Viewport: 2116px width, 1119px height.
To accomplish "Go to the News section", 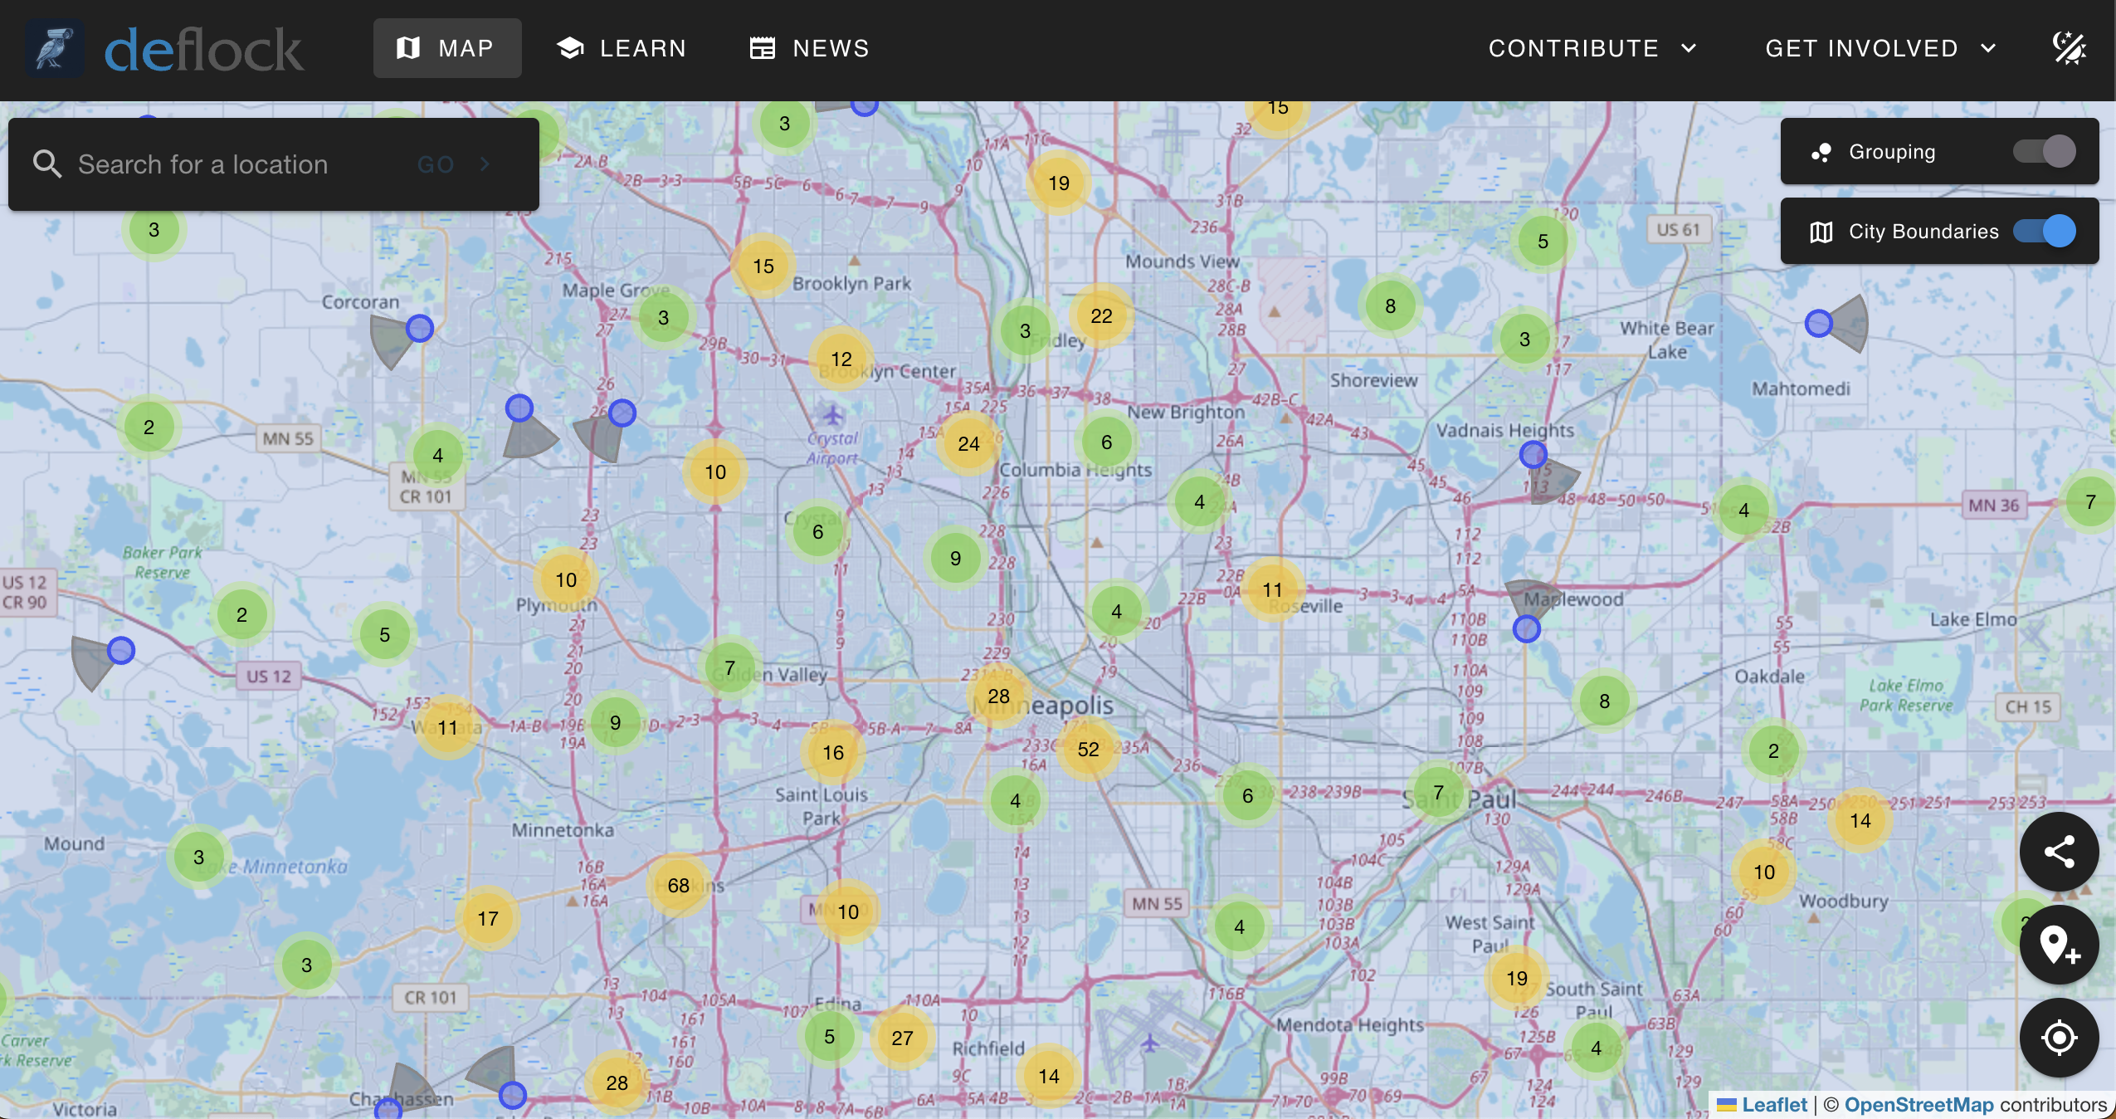I will (809, 48).
